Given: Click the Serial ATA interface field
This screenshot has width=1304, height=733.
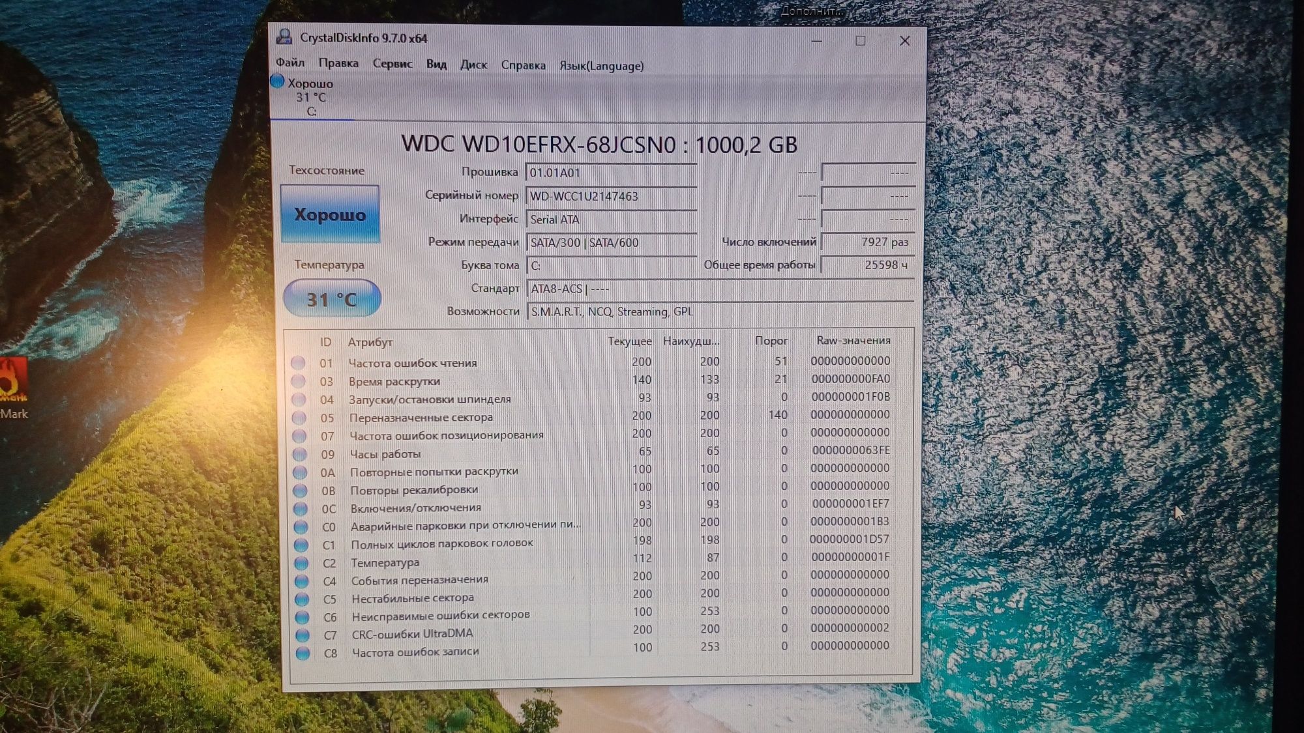Looking at the screenshot, I should click(x=611, y=220).
